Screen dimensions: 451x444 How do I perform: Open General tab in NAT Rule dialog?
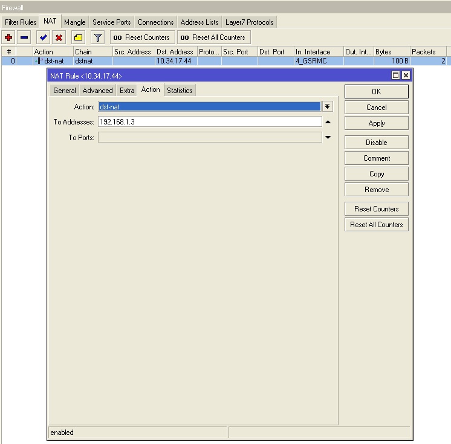[65, 91]
